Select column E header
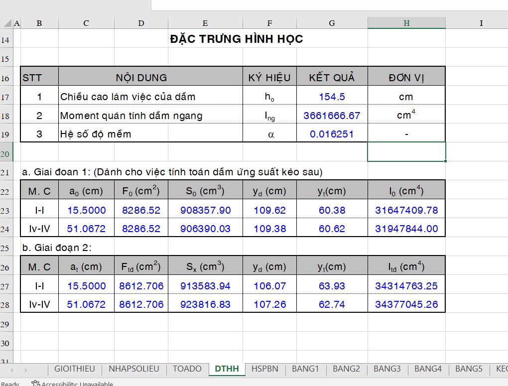Image resolution: width=508 pixels, height=386 pixels. click(205, 23)
